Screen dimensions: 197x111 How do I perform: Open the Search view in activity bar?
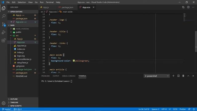pyautogui.click(x=3, y=16)
